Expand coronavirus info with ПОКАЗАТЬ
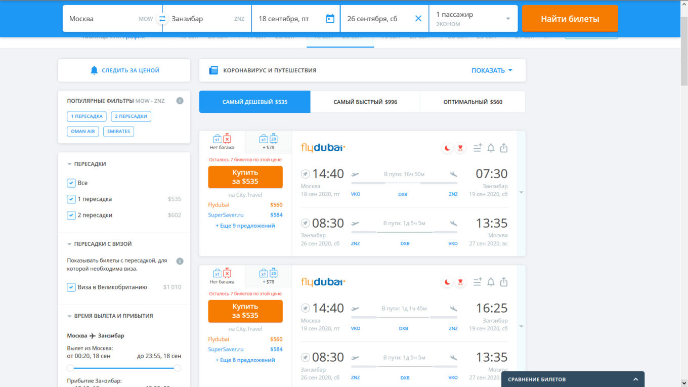Image resolution: width=688 pixels, height=387 pixels. click(492, 70)
